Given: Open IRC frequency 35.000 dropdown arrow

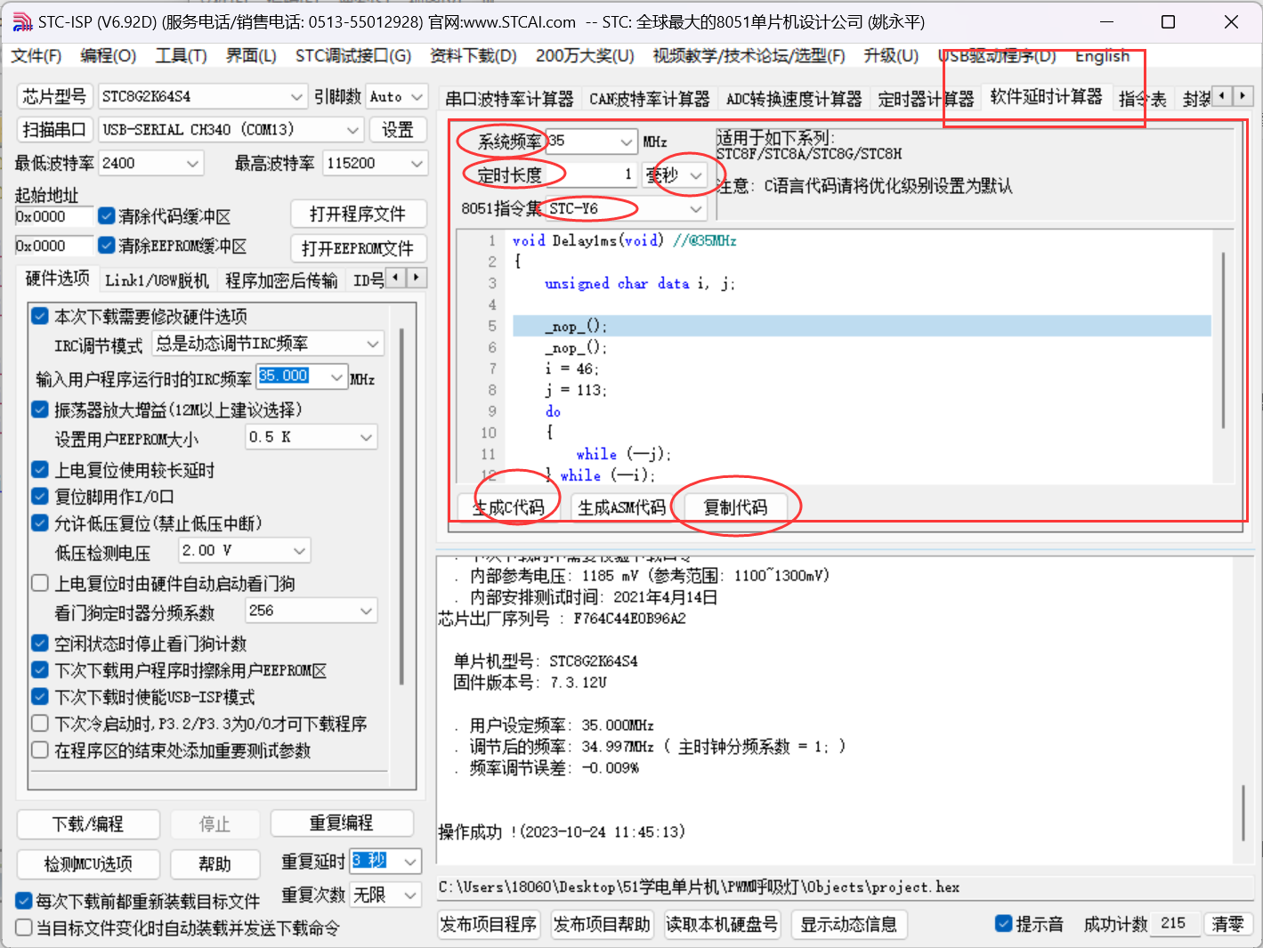Looking at the screenshot, I should point(336,377).
